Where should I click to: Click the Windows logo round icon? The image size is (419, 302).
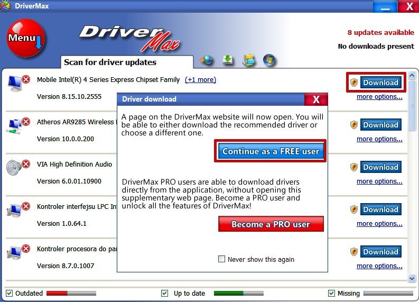pyautogui.click(x=269, y=60)
